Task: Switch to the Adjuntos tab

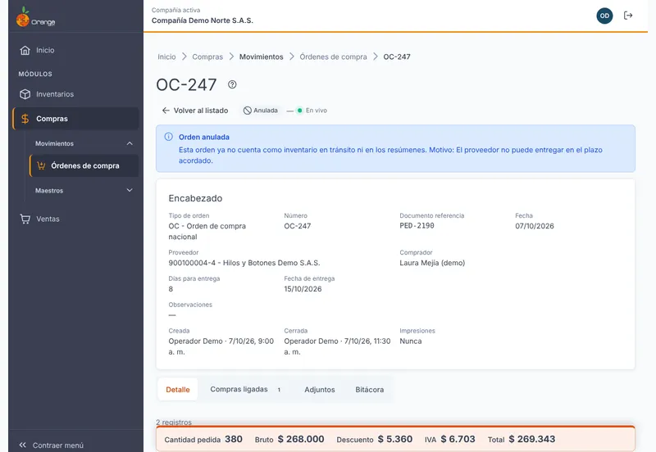Action: click(320, 389)
